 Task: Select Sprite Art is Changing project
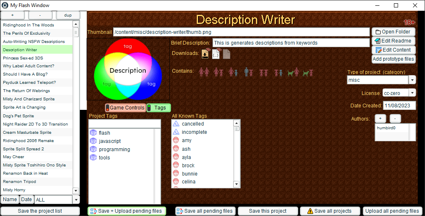point(37,107)
